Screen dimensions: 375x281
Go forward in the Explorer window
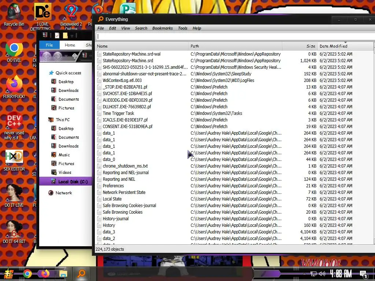[57, 56]
